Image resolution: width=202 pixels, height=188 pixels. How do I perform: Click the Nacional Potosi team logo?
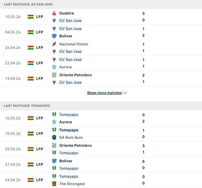click(54, 44)
